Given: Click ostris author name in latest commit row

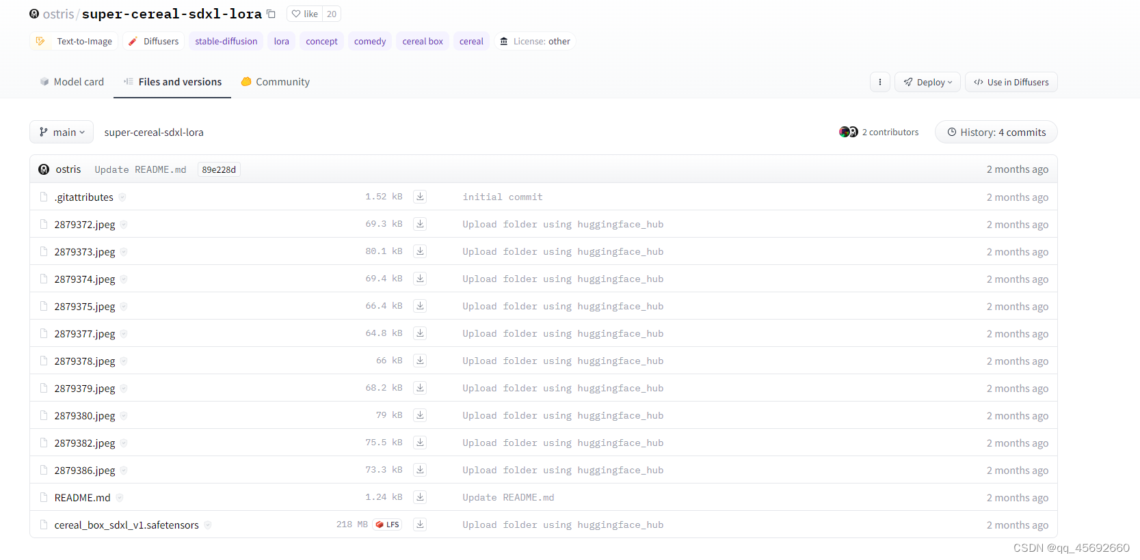Looking at the screenshot, I should point(68,169).
